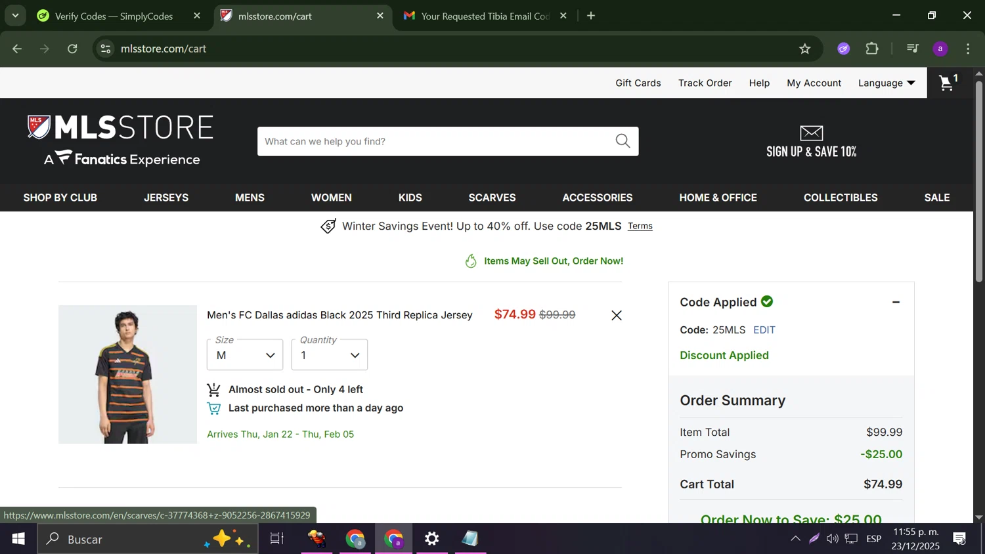
Task: Open the Quantity dropdown
Action: [x=330, y=354]
